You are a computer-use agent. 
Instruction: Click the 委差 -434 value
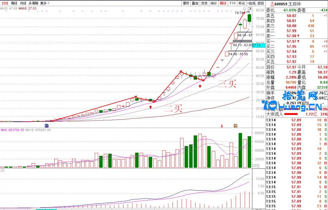[323, 10]
